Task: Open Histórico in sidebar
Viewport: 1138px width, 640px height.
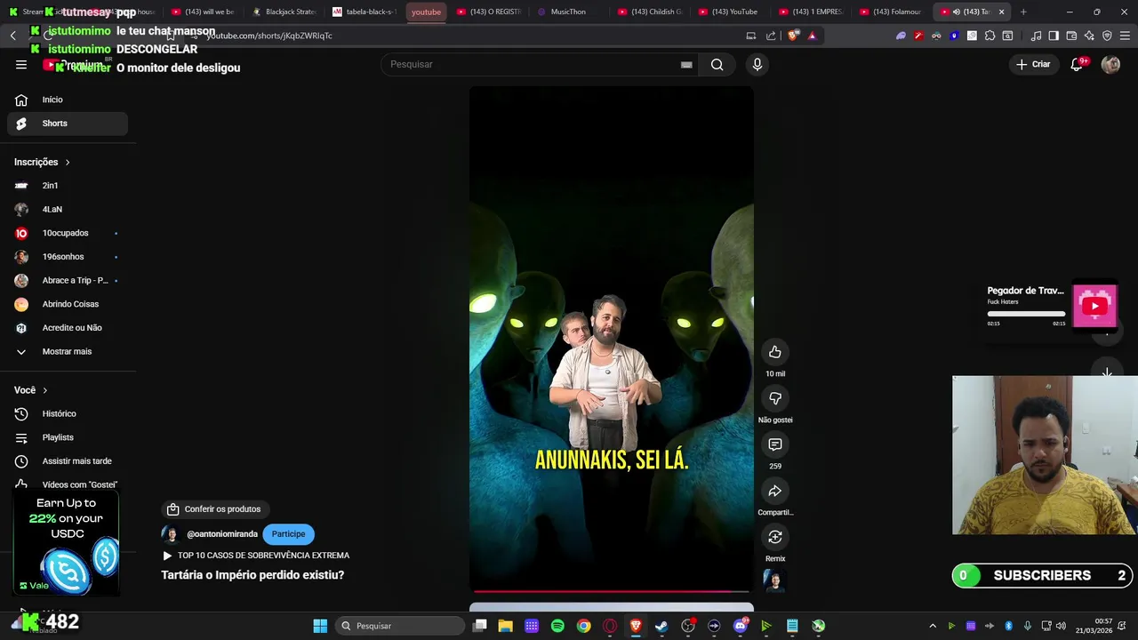Action: click(68, 413)
